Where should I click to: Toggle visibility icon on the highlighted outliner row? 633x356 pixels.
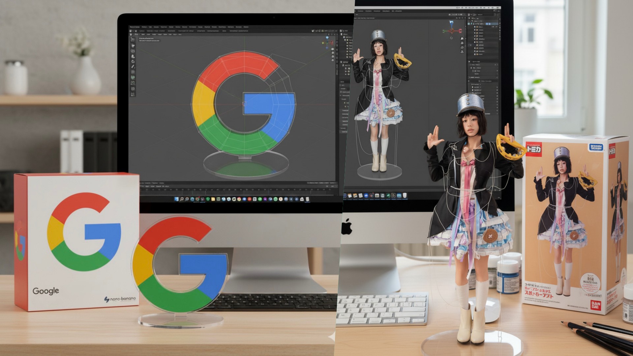click(487, 24)
